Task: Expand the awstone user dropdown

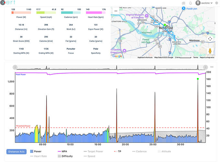Action: 212,3
